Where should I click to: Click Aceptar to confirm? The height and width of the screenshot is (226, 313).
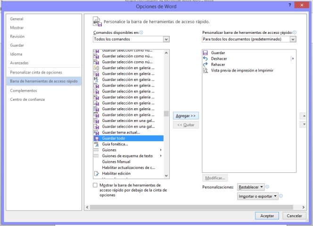(x=267, y=216)
